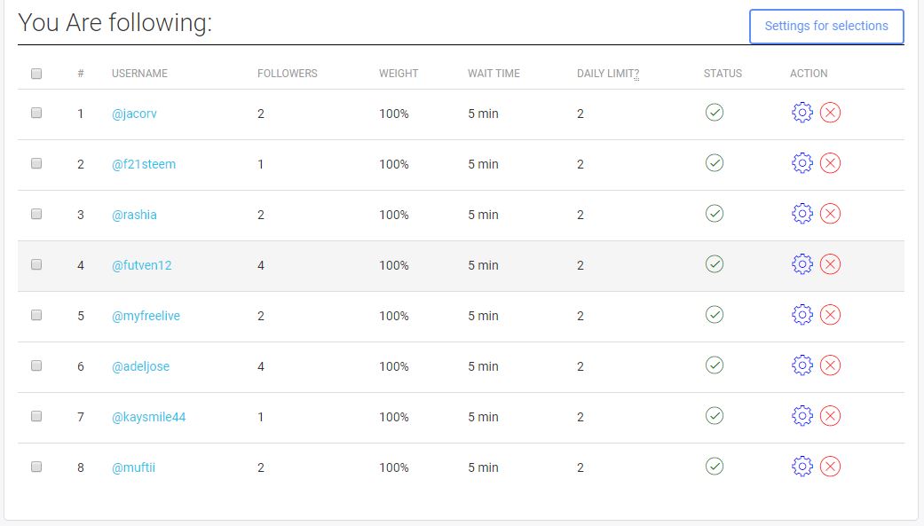Click red X icon for @rashia
The image size is (924, 526).
[830, 214]
